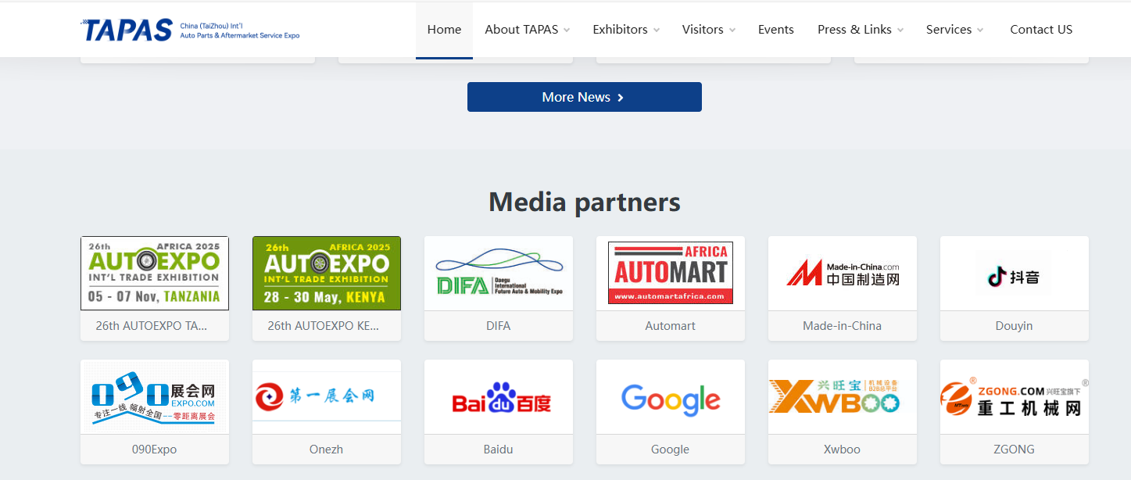Click the Made-in-China.com logo
This screenshot has width=1131, height=480.
click(843, 274)
